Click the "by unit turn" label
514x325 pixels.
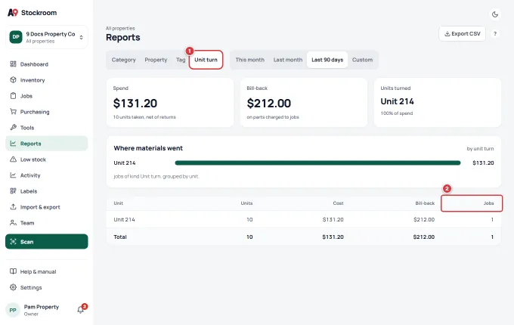(x=480, y=149)
